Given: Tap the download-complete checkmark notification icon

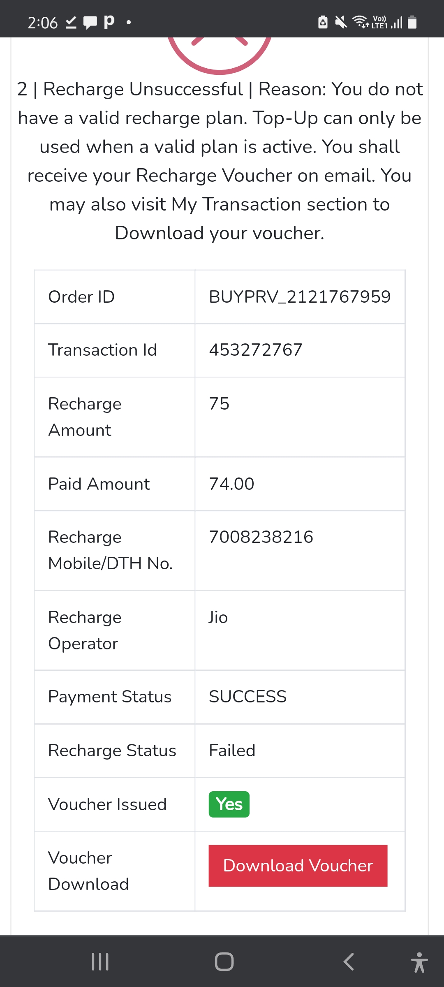Looking at the screenshot, I should point(71,22).
